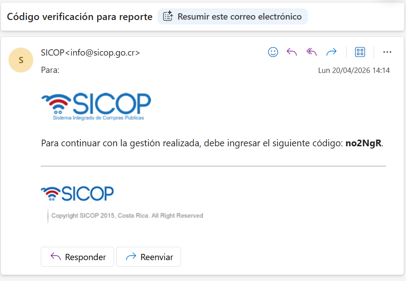Viewport: 406px width, 281px height.
Task: Select the reply-all double arrow icon
Action: (311, 52)
